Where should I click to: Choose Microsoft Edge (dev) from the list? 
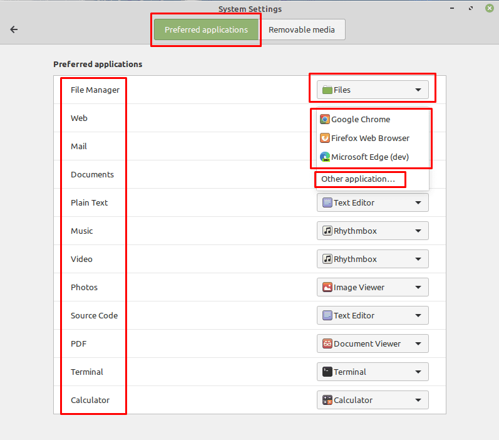coord(373,157)
